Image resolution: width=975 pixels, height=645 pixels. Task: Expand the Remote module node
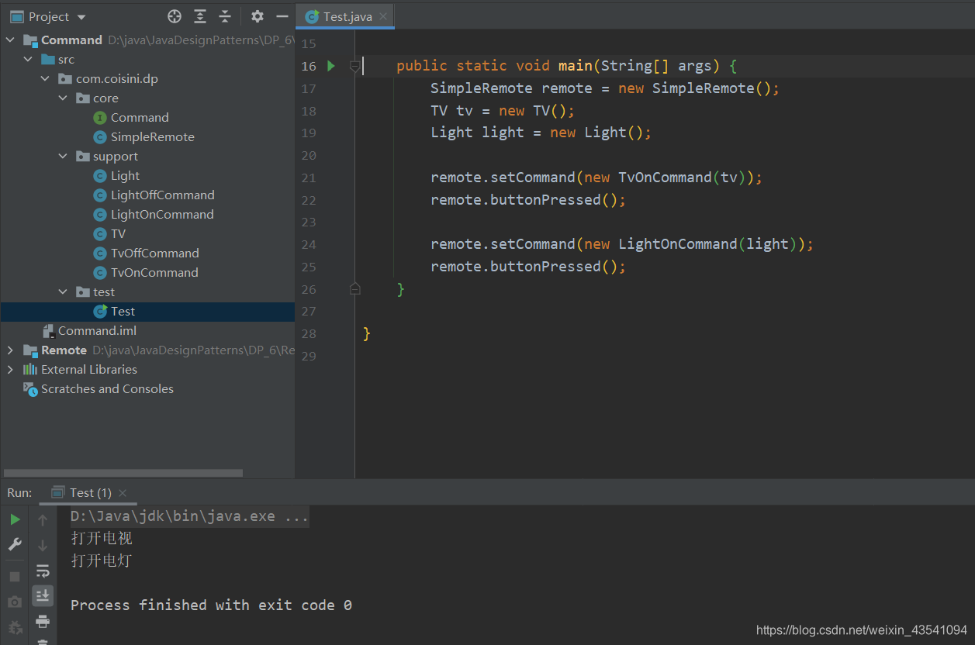pyautogui.click(x=10, y=350)
